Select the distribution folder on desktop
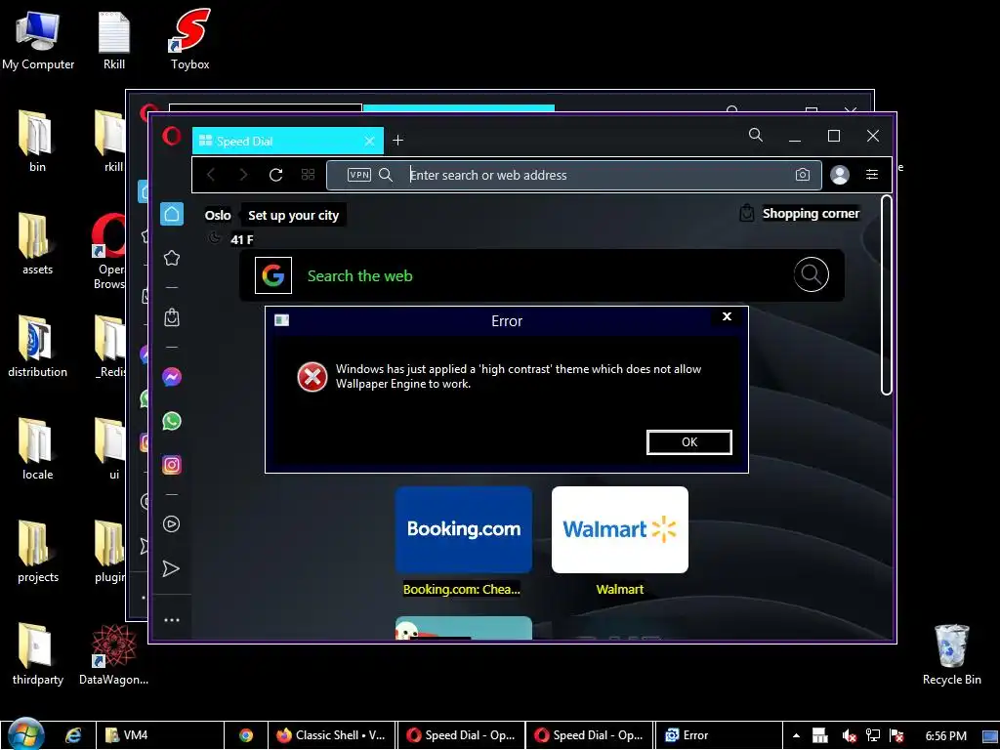This screenshot has width=1000, height=750. (x=38, y=347)
